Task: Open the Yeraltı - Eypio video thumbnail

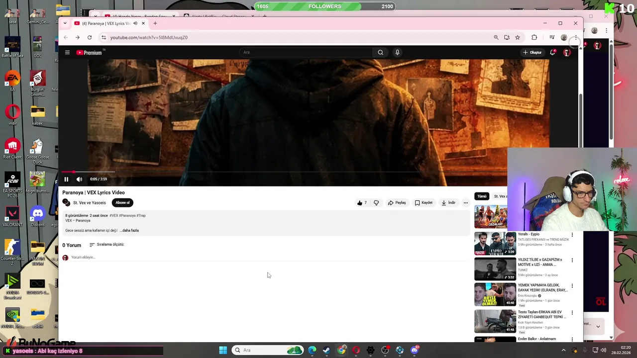Action: 495,243
